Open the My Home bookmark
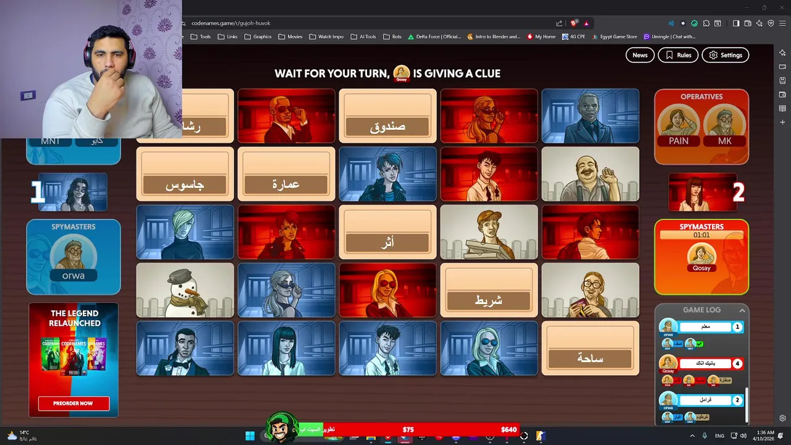The height and width of the screenshot is (445, 791). click(x=541, y=36)
